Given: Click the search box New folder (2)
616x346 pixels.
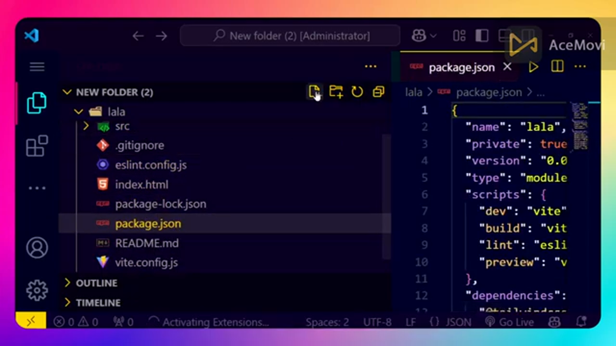Looking at the screenshot, I should tap(290, 36).
